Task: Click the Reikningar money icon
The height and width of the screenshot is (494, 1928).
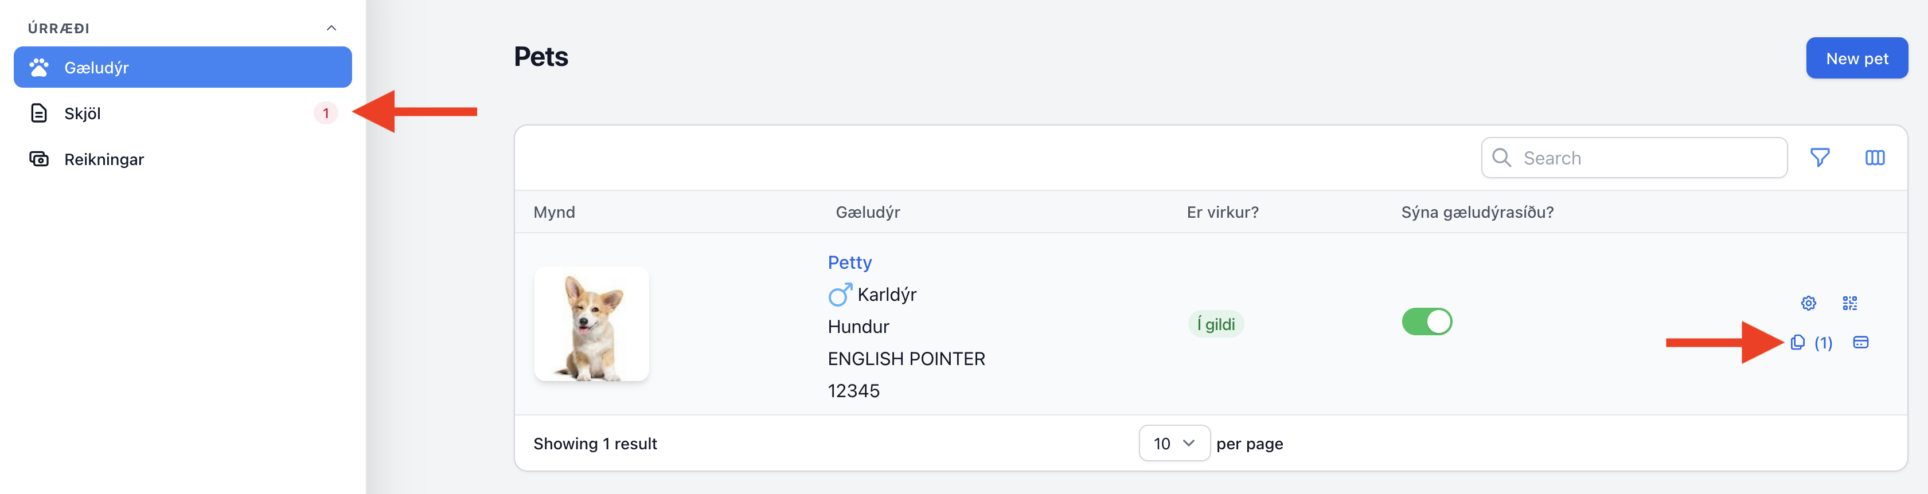Action: 39,159
